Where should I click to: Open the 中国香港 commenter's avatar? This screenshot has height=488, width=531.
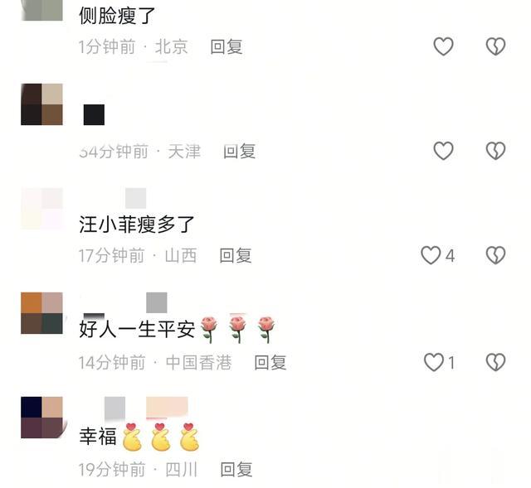click(41, 313)
